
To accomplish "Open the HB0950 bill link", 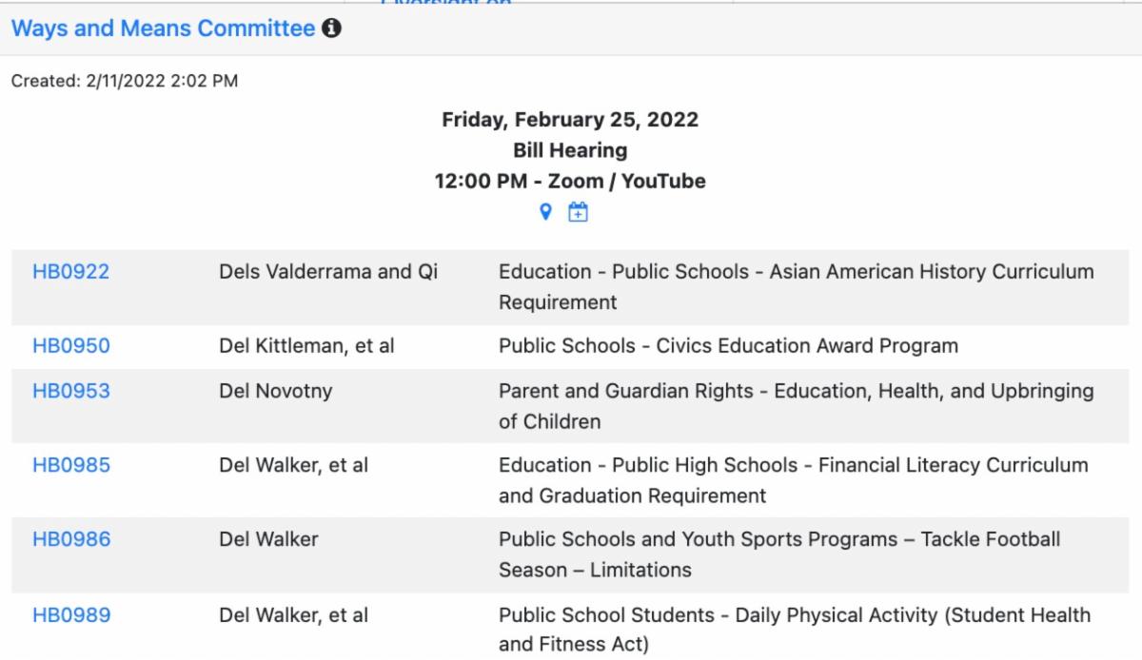I will coord(71,346).
